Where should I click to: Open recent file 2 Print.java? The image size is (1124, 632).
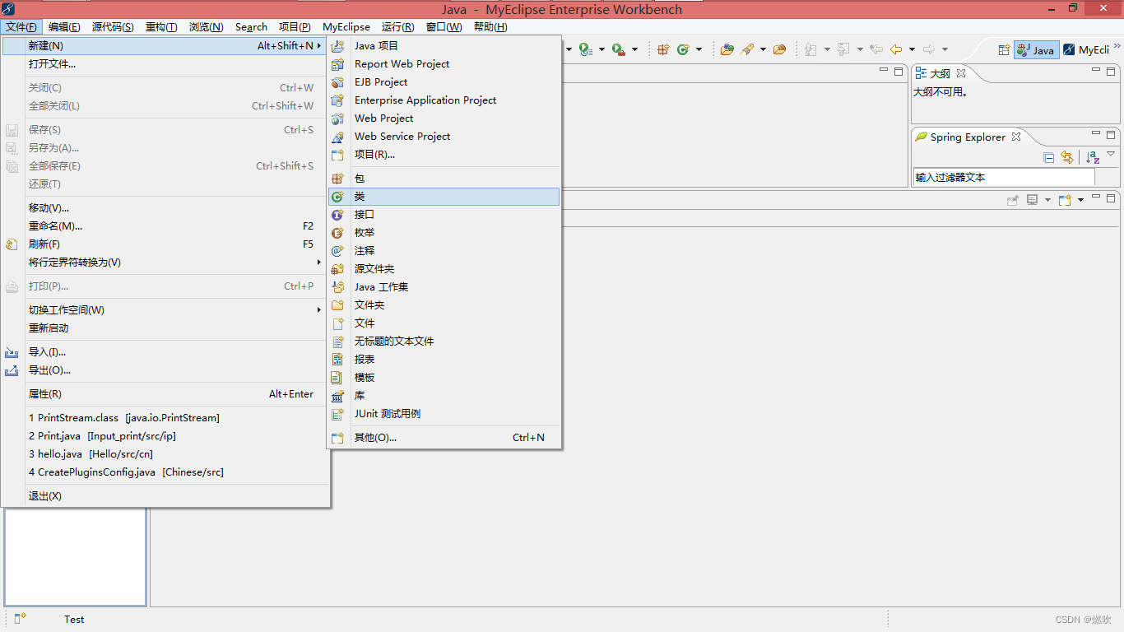(x=165, y=435)
